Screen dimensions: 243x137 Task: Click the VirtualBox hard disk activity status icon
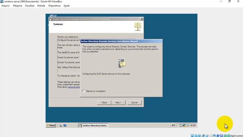193,135
